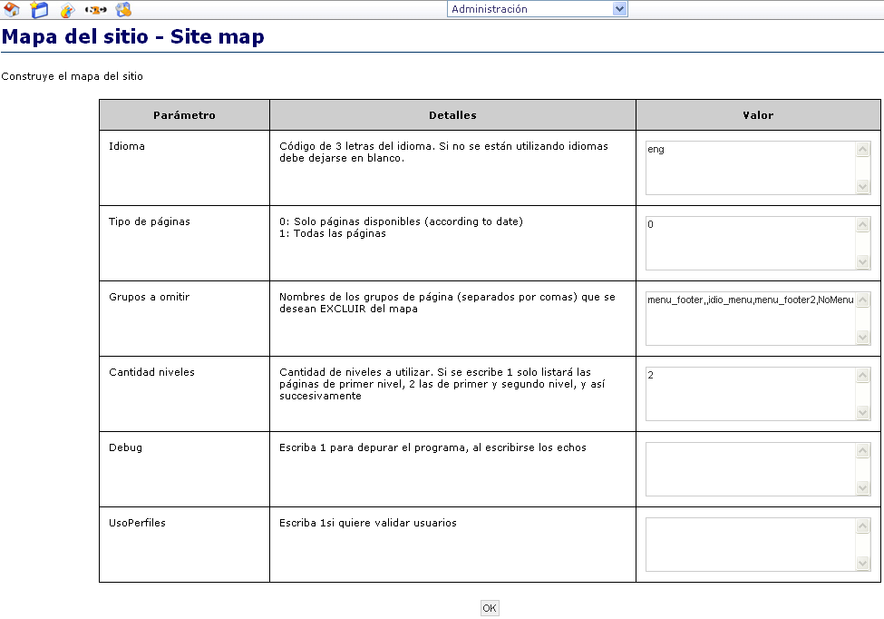The image size is (884, 619).
Task: Click '1: Todas las páginas' text
Action: 333,233
